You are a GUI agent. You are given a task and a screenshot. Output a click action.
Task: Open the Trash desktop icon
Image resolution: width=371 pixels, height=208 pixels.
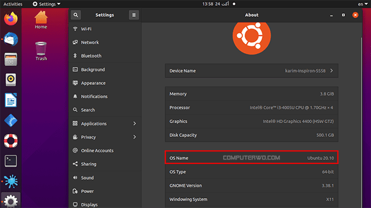(x=41, y=51)
